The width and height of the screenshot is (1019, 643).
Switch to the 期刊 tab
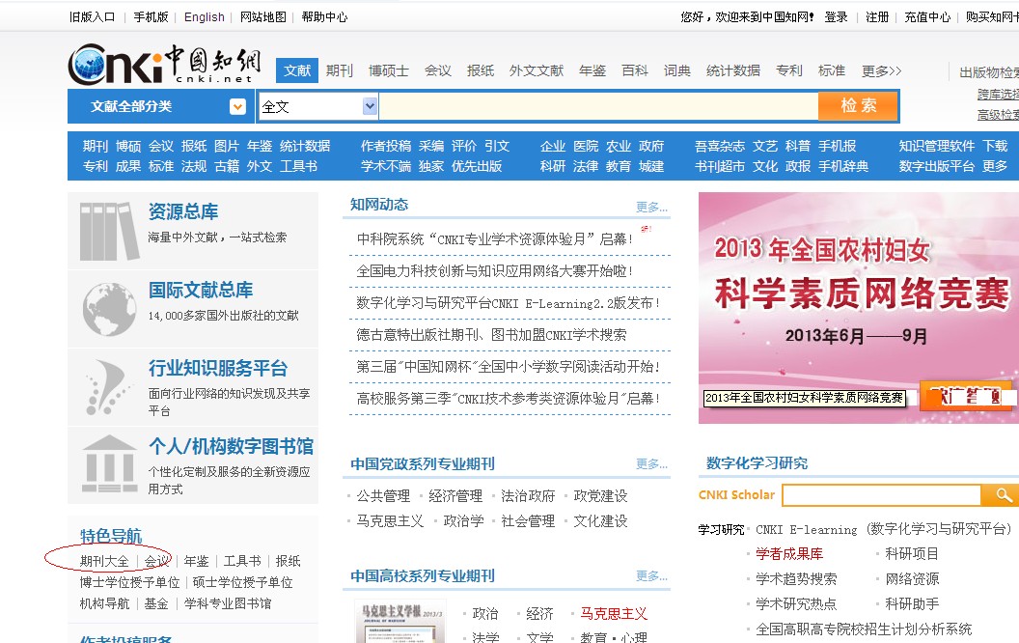[340, 70]
